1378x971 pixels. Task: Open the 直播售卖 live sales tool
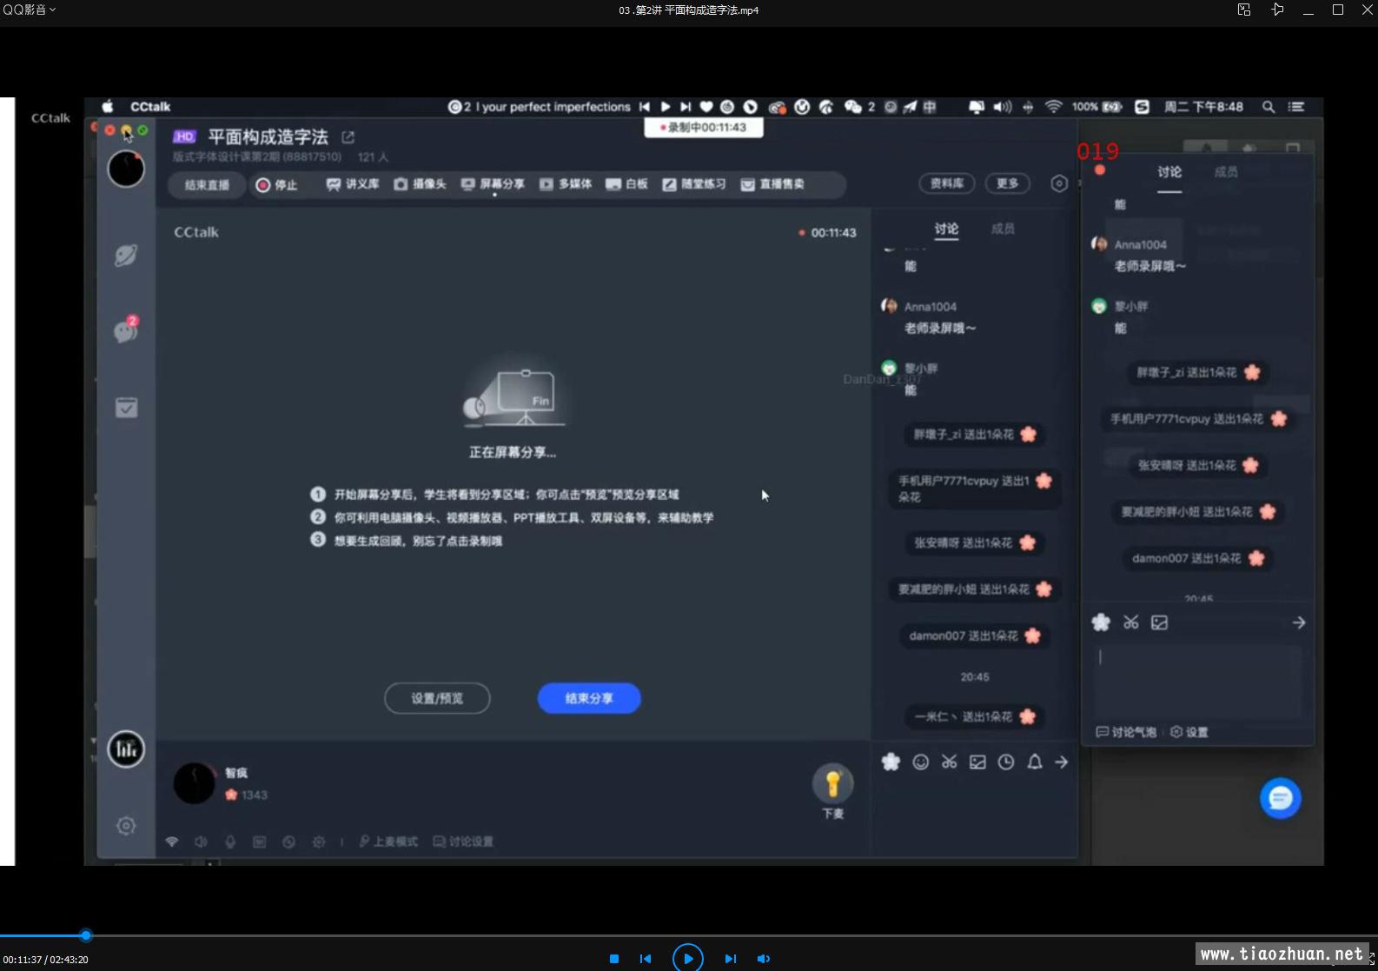772,184
